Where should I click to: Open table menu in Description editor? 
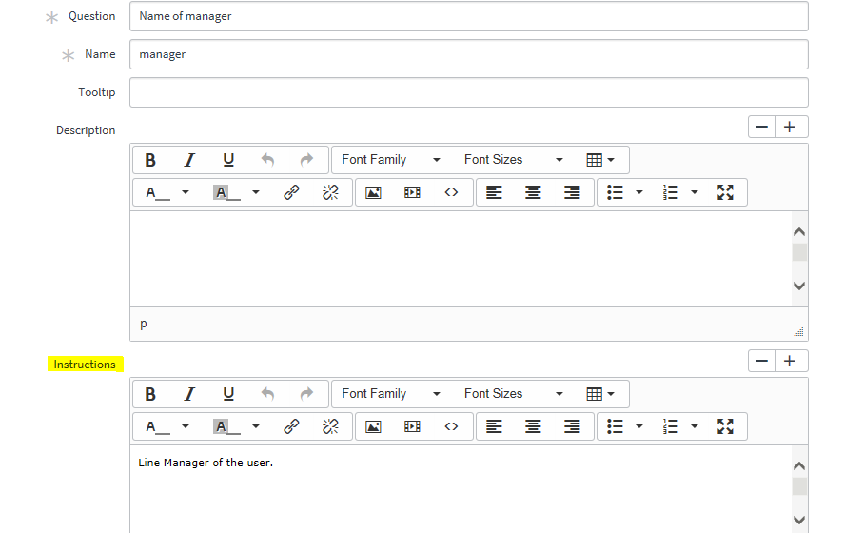click(600, 160)
